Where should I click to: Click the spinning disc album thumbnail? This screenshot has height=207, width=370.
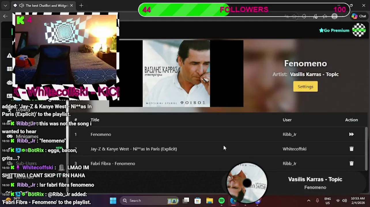click(247, 183)
